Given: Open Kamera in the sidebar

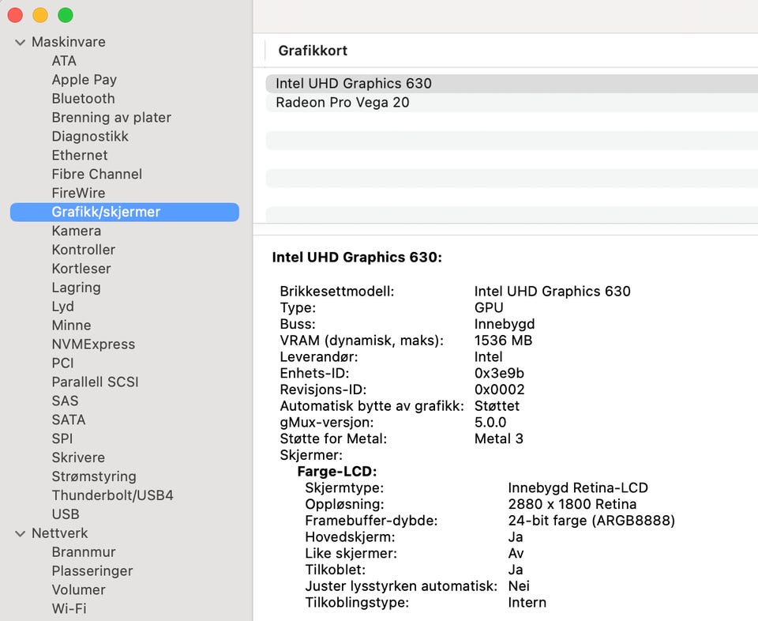Looking at the screenshot, I should (x=77, y=231).
